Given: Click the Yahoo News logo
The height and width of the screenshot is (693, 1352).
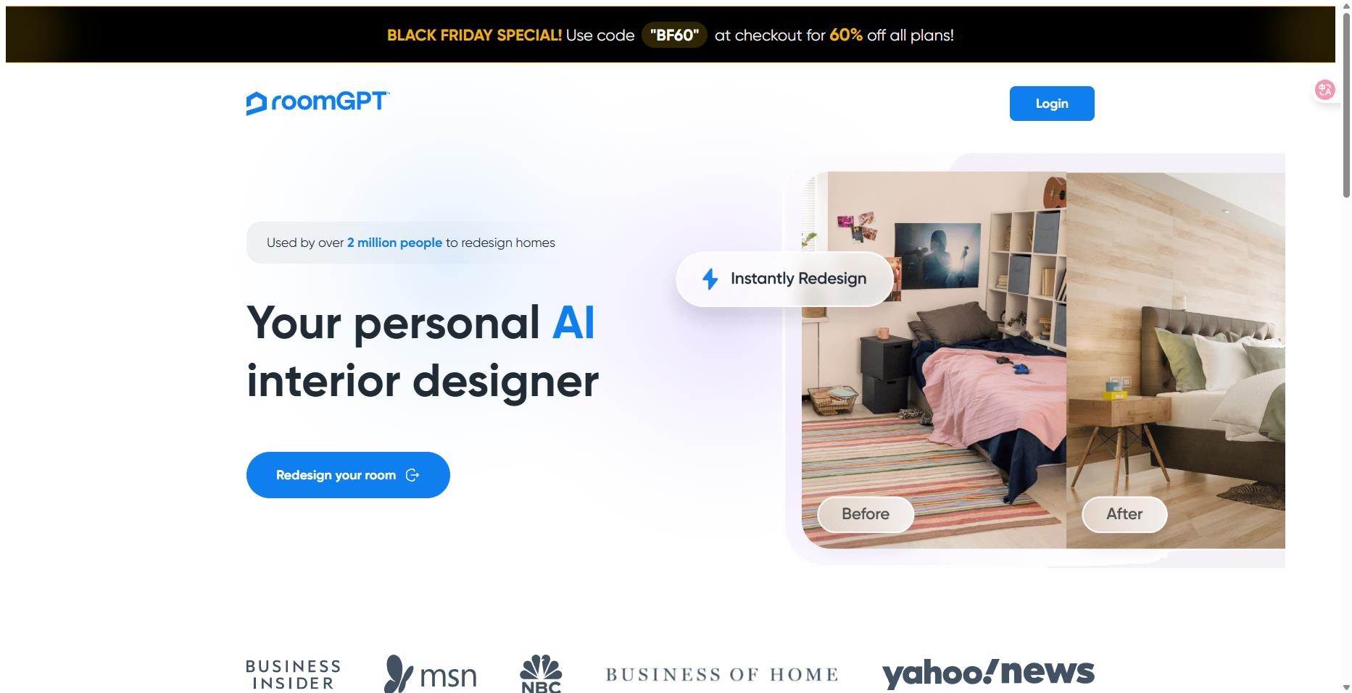Looking at the screenshot, I should pos(988,673).
